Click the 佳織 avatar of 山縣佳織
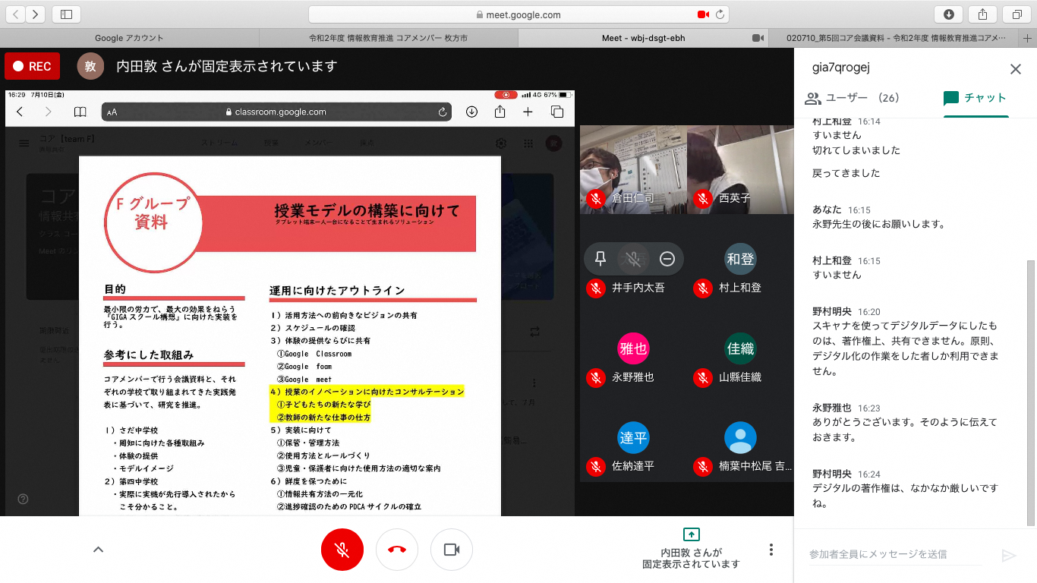The height and width of the screenshot is (583, 1037). point(740,348)
